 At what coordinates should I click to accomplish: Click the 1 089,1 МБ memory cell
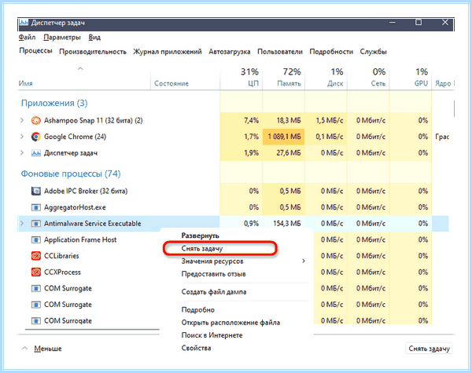pyautogui.click(x=284, y=137)
